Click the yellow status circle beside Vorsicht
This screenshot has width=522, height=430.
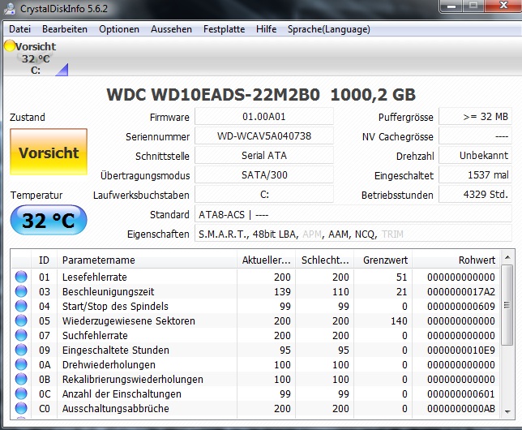(10, 45)
